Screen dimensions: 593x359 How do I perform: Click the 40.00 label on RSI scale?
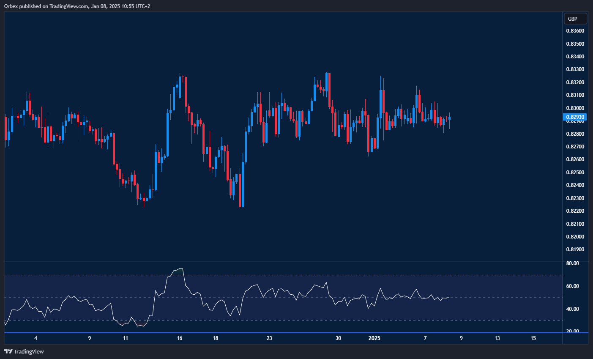click(572, 309)
